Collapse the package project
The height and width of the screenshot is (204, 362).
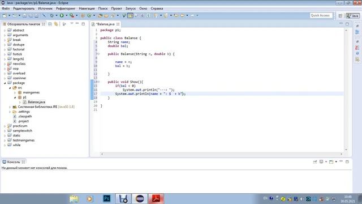[x=5, y=83]
